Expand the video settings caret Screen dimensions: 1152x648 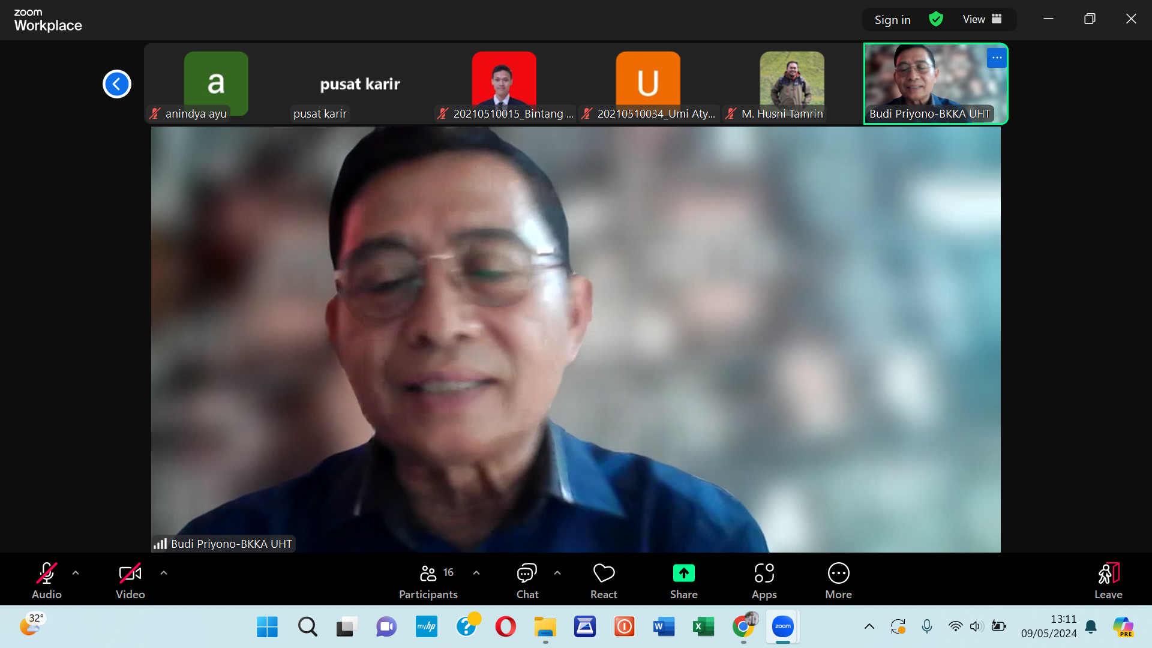click(164, 573)
